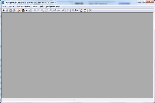The height and width of the screenshot is (103, 155).
Task: Click the red PDF convert icon
Action: pyautogui.click(x=19, y=10)
